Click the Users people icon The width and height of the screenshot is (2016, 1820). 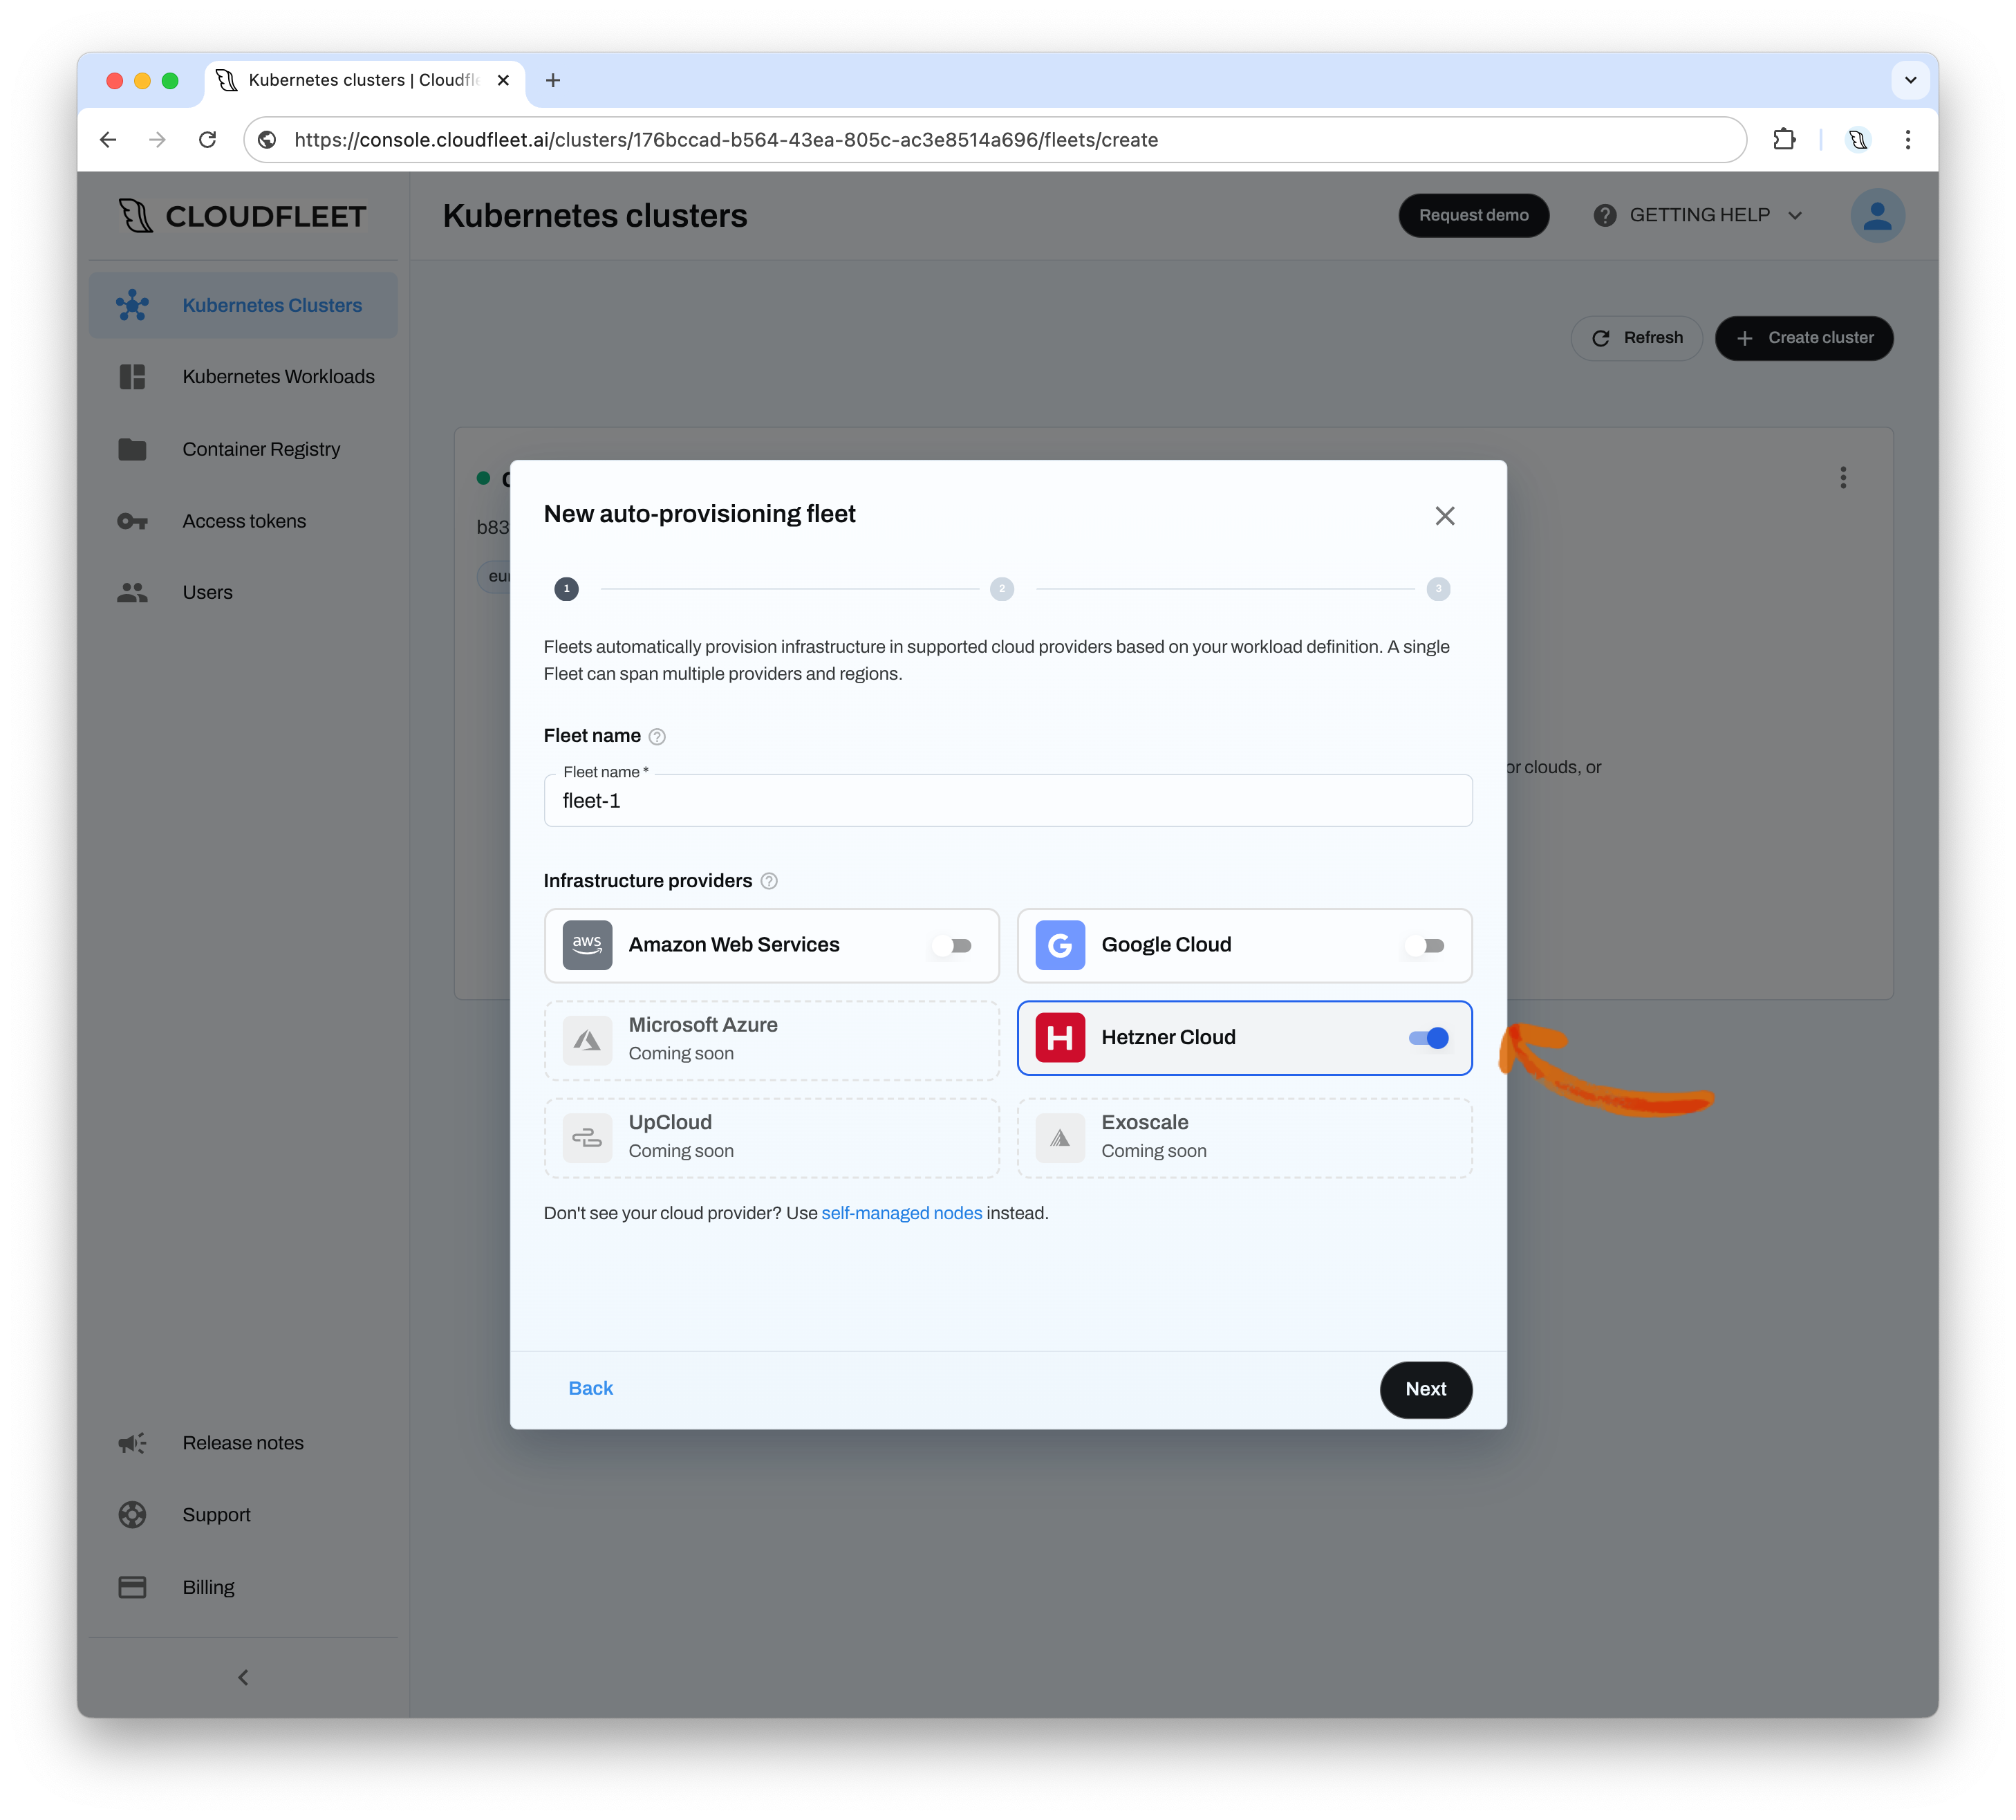pos(132,592)
